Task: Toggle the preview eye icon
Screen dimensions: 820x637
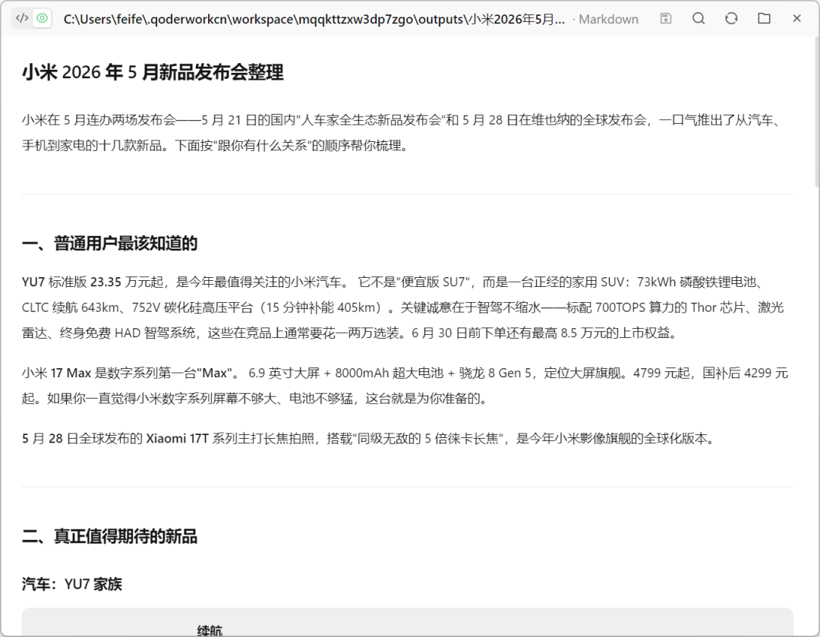Action: 43,19
